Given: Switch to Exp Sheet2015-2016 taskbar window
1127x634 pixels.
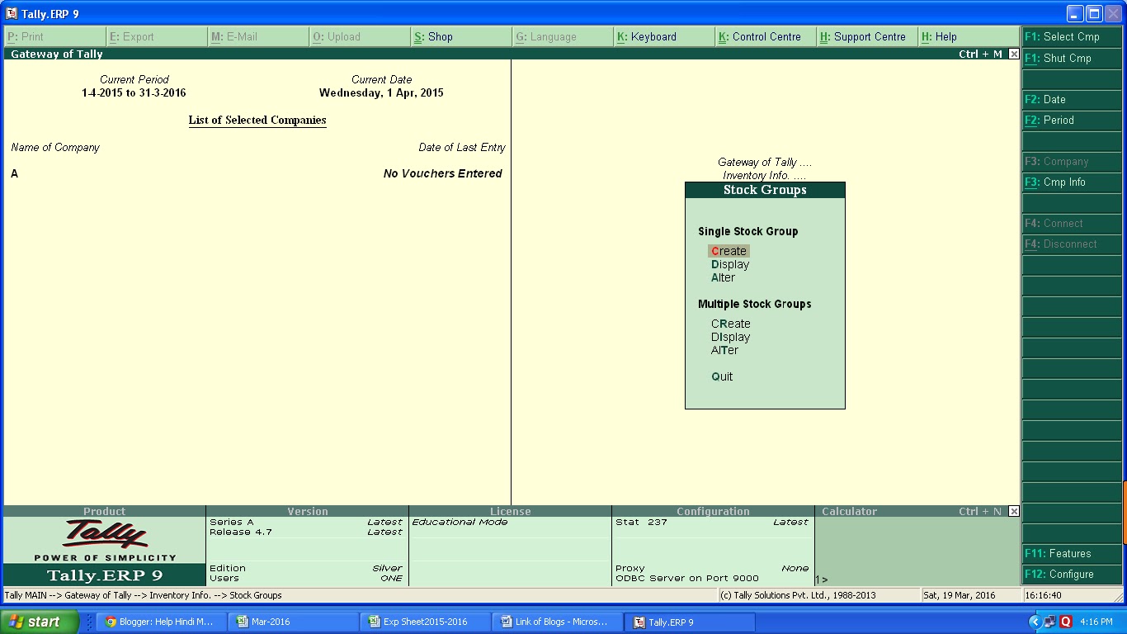Looking at the screenshot, I should coord(426,622).
